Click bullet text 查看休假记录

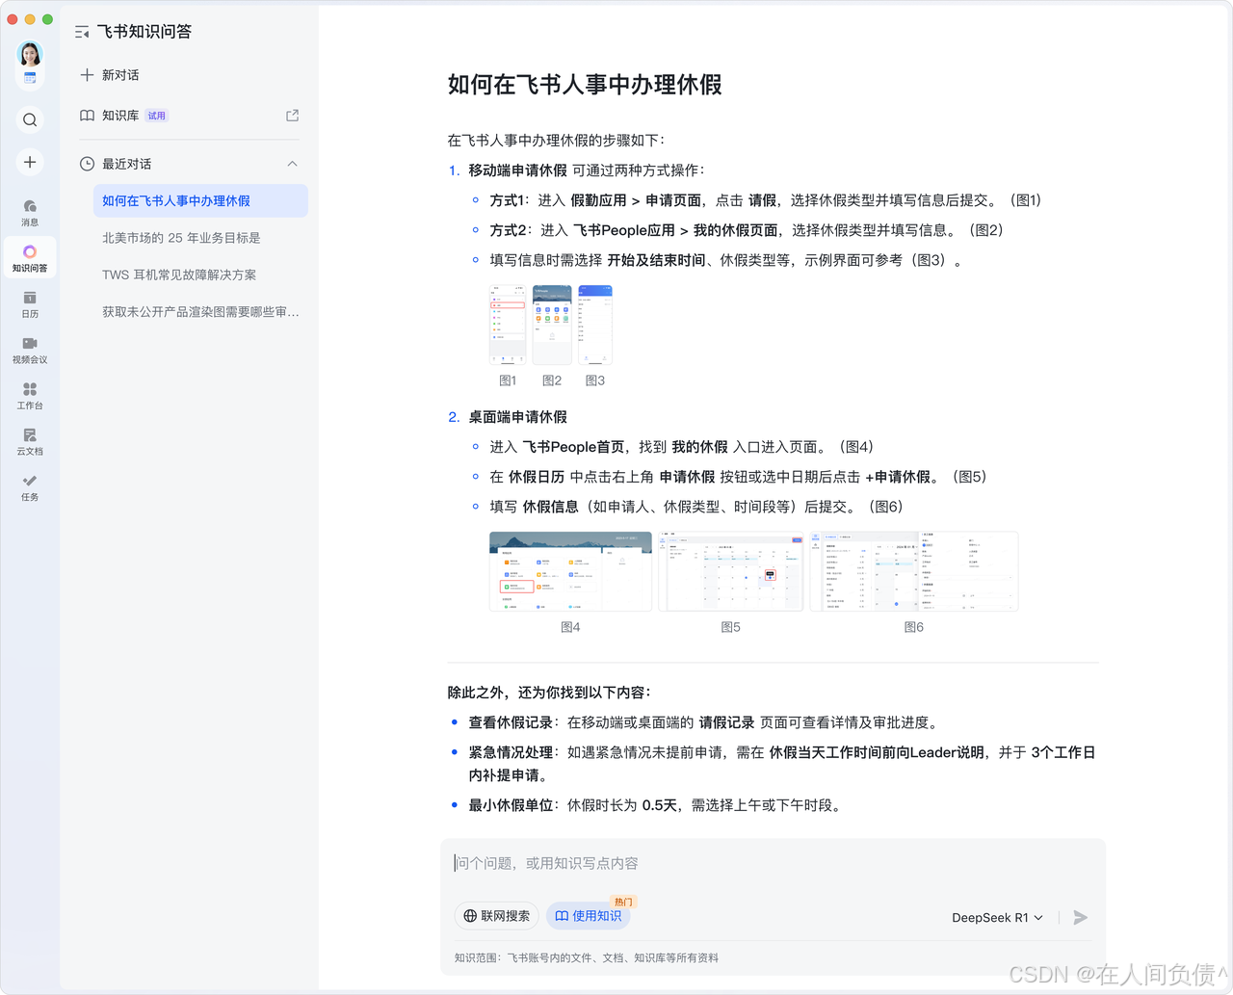click(x=511, y=722)
